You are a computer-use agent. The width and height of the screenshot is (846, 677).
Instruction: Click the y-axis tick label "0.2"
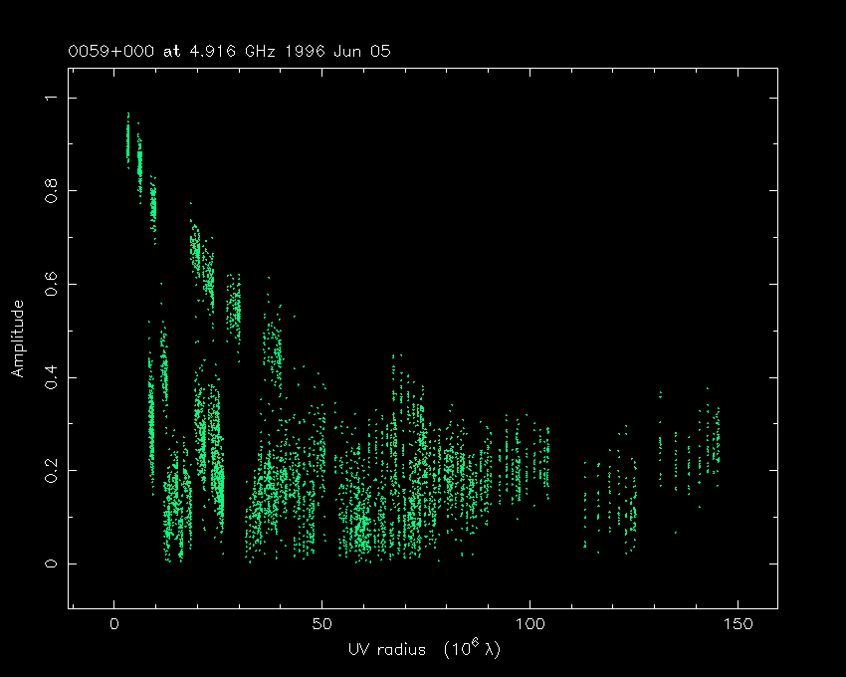51,470
